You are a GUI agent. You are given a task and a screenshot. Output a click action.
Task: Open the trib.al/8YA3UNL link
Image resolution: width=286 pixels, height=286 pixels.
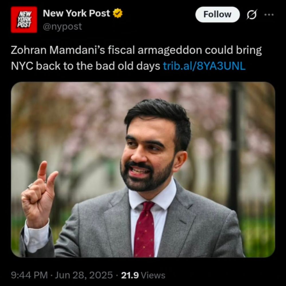204,66
